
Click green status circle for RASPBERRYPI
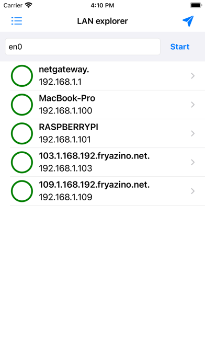tap(22, 133)
